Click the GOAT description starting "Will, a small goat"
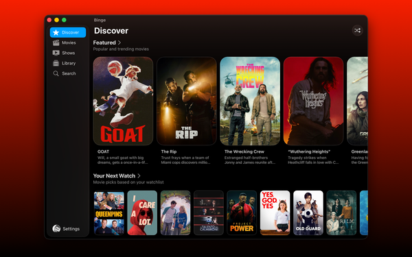 click(x=122, y=160)
